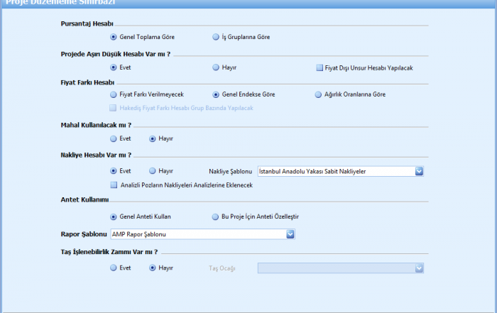The height and width of the screenshot is (313, 497).
Task: Choose 'Hayır' under Mahal Kullanılacak mı
Action: click(x=153, y=138)
